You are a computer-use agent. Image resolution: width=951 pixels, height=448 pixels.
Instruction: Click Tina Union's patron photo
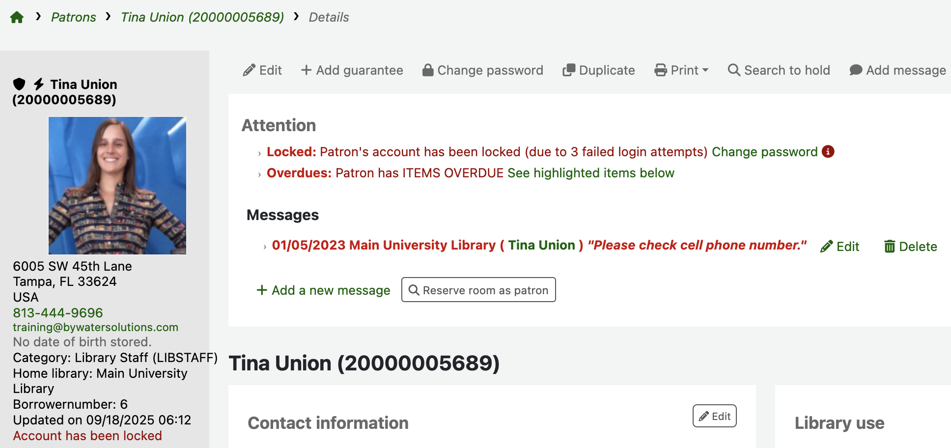click(117, 186)
